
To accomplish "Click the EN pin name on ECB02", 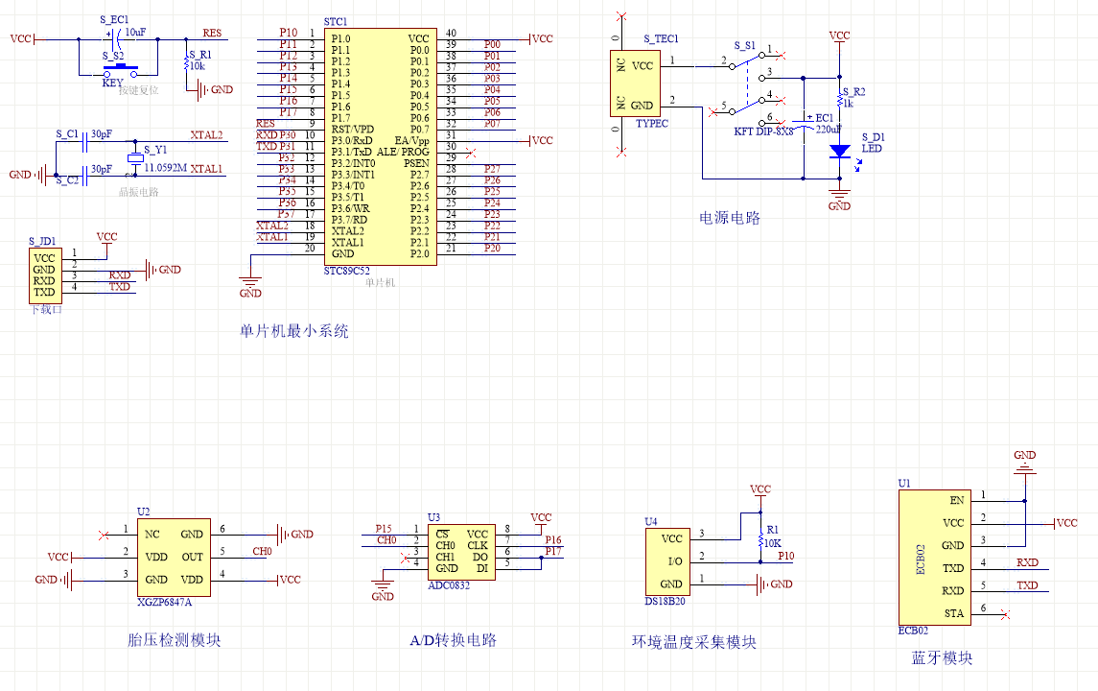I will coord(956,500).
